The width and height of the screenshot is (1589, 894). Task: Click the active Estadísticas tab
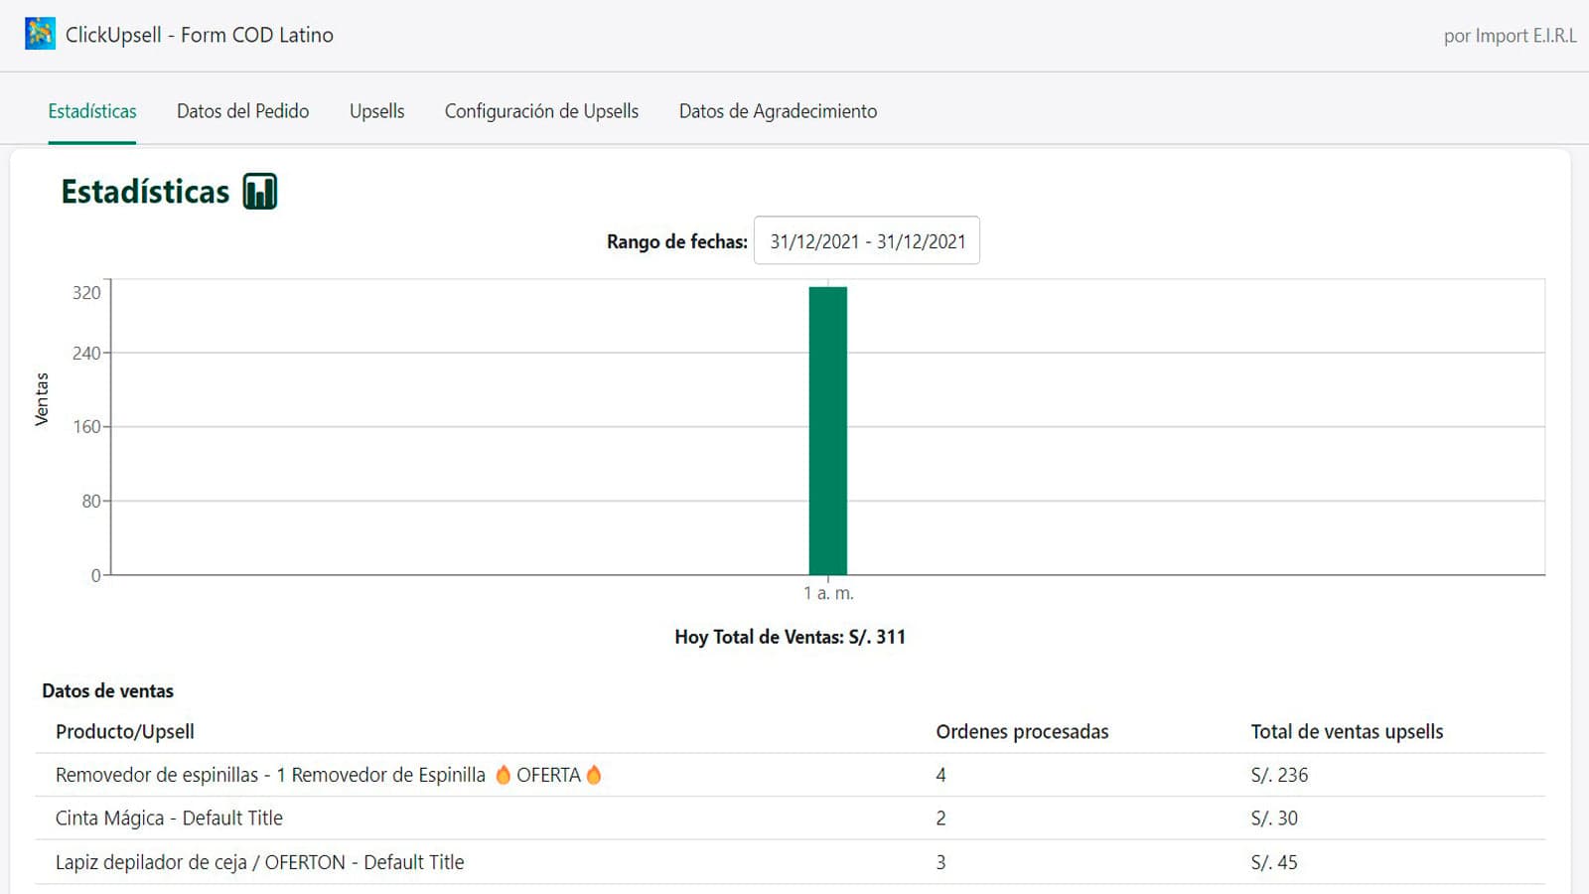[x=92, y=111]
